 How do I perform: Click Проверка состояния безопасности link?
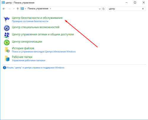tap(30, 21)
